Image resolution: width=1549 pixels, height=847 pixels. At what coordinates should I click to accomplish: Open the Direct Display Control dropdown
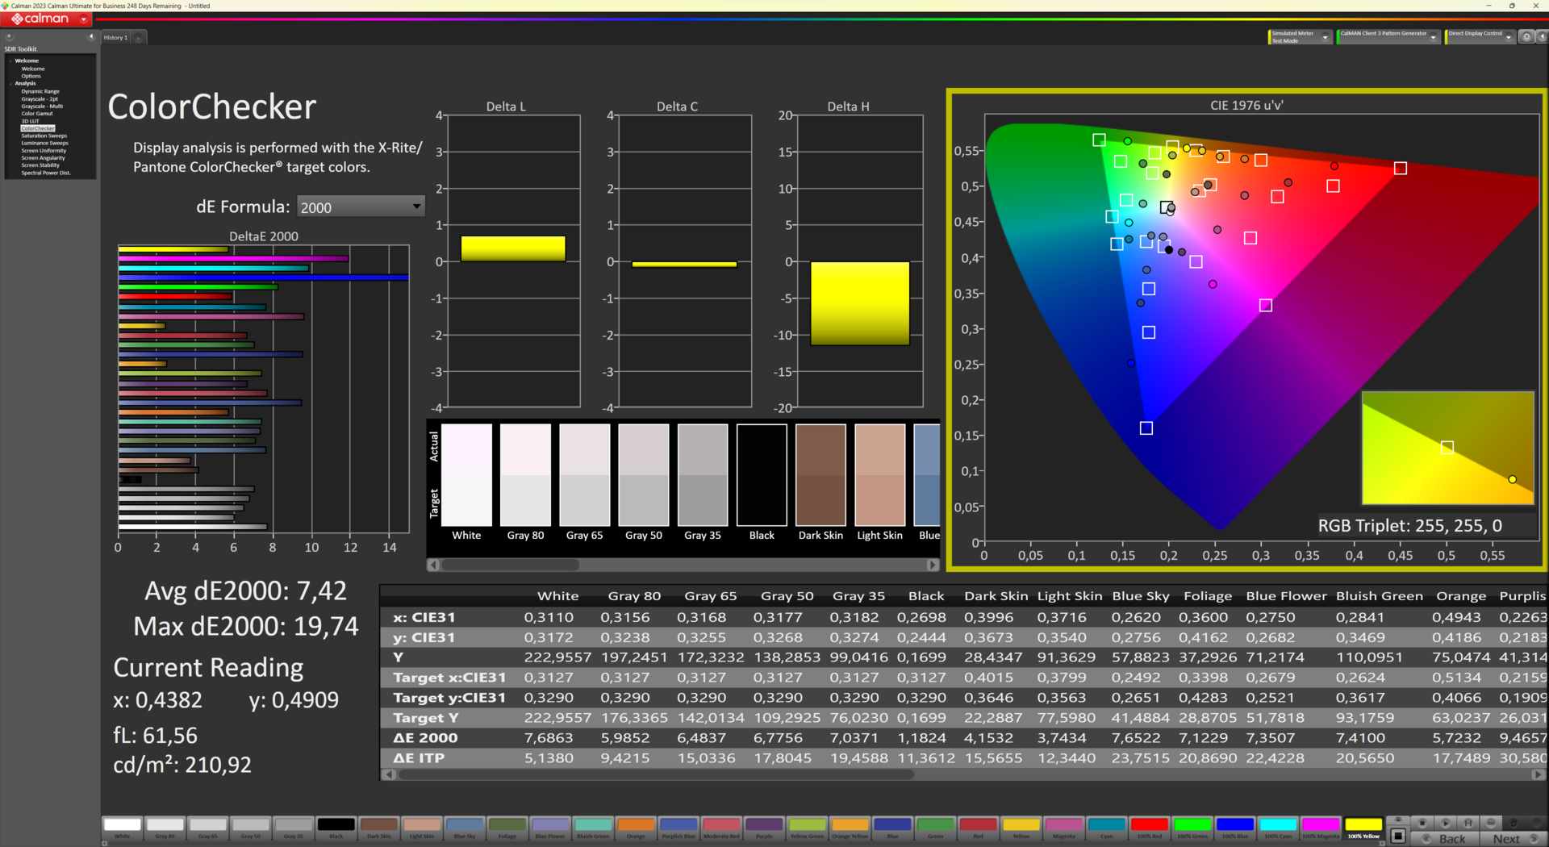(1508, 37)
